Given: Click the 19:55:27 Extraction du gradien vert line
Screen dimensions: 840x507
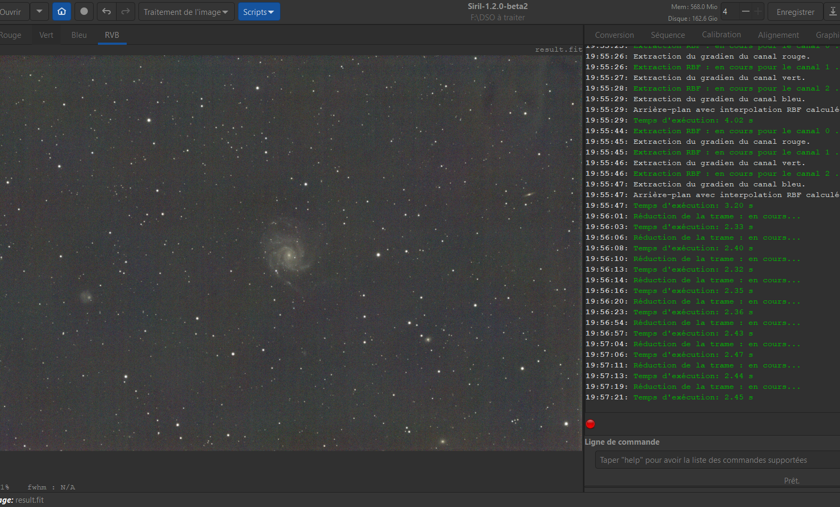Looking at the screenshot, I should 695,78.
